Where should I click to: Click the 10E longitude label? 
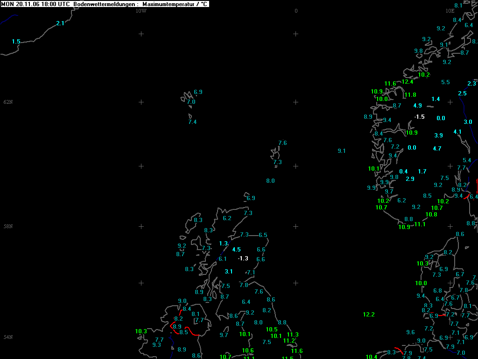pos(450,11)
